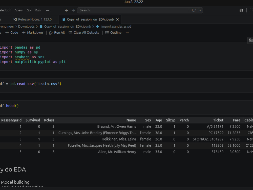The height and width of the screenshot is (190, 253).
Task: Click the Age column header
Action: tap(159, 120)
